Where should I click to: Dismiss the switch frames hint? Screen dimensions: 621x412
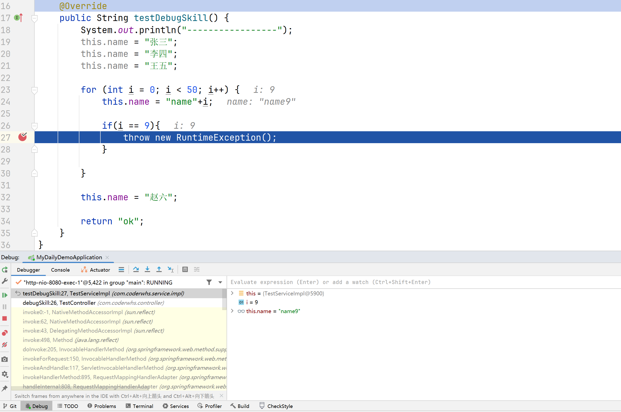(x=221, y=396)
